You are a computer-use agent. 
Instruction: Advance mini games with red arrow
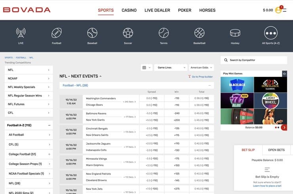pyautogui.click(x=284, y=127)
